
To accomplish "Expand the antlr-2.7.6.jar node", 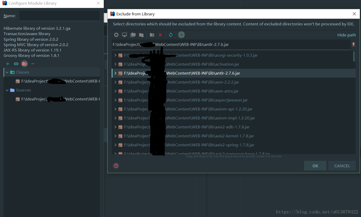I will [x=115, y=73].
